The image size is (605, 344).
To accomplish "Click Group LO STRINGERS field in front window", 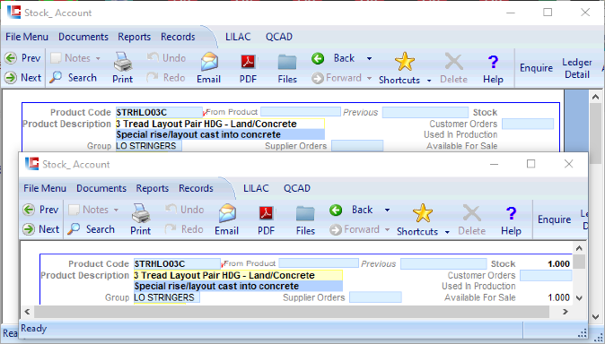I will [x=167, y=297].
